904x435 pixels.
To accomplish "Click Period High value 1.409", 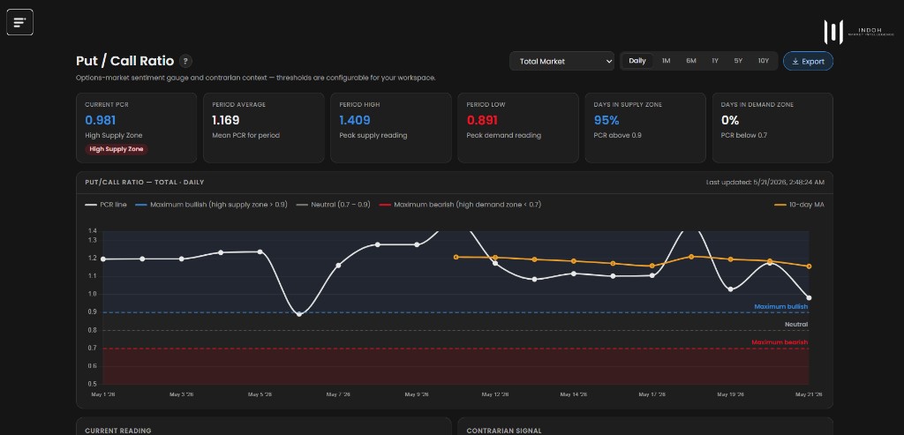I will point(355,120).
